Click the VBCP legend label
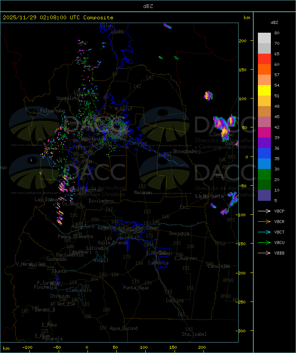 [x=279, y=211]
